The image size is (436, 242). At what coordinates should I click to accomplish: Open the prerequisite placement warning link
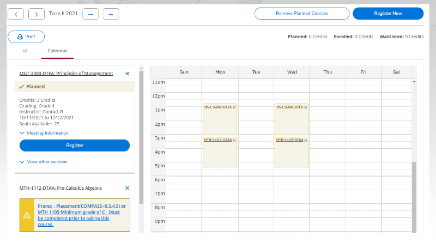[82, 215]
